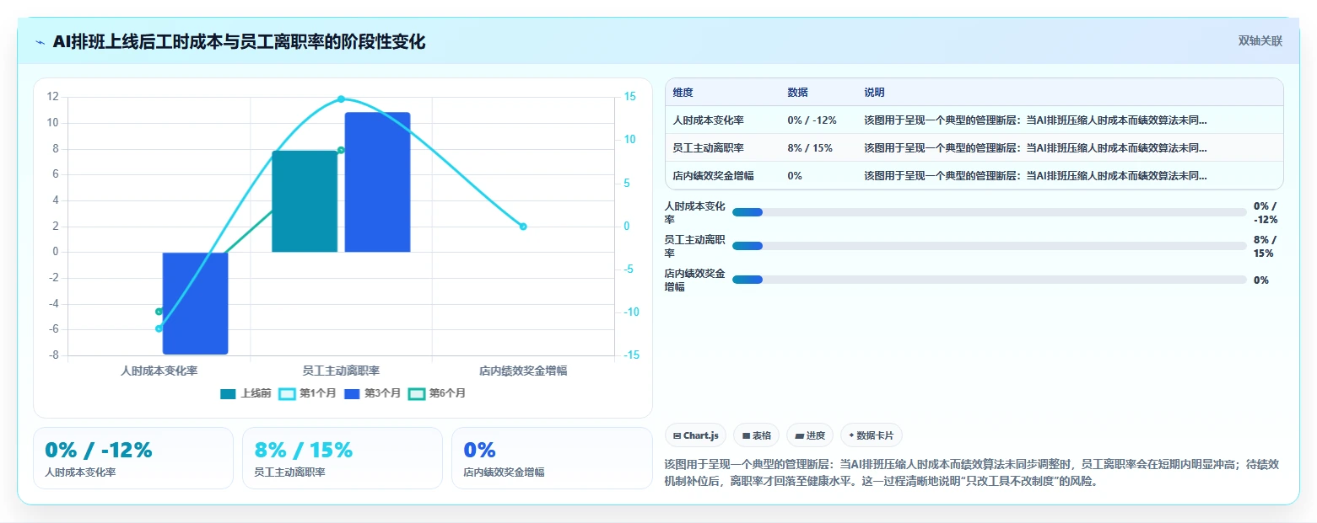Viewport: 1317px width, 523px height.
Task: Toggle the 第3个月 legend series
Action: click(372, 393)
